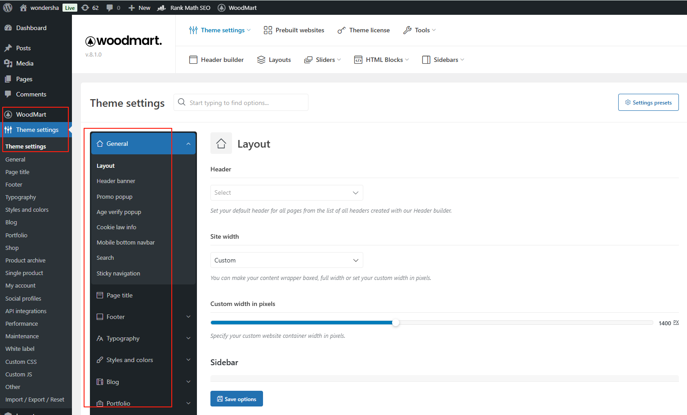Expand the Typography section in settings panel

pyautogui.click(x=188, y=338)
